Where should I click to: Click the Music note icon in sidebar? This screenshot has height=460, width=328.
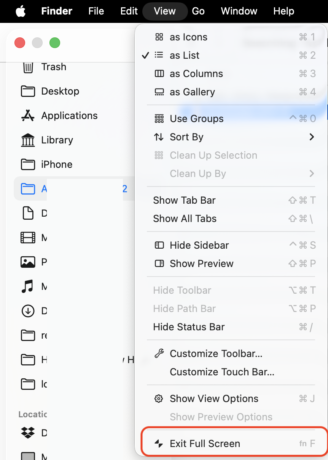pos(28,286)
